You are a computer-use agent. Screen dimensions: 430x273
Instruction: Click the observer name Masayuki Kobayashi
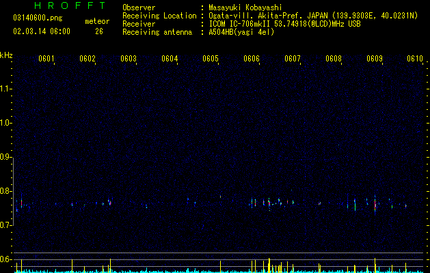click(x=245, y=8)
